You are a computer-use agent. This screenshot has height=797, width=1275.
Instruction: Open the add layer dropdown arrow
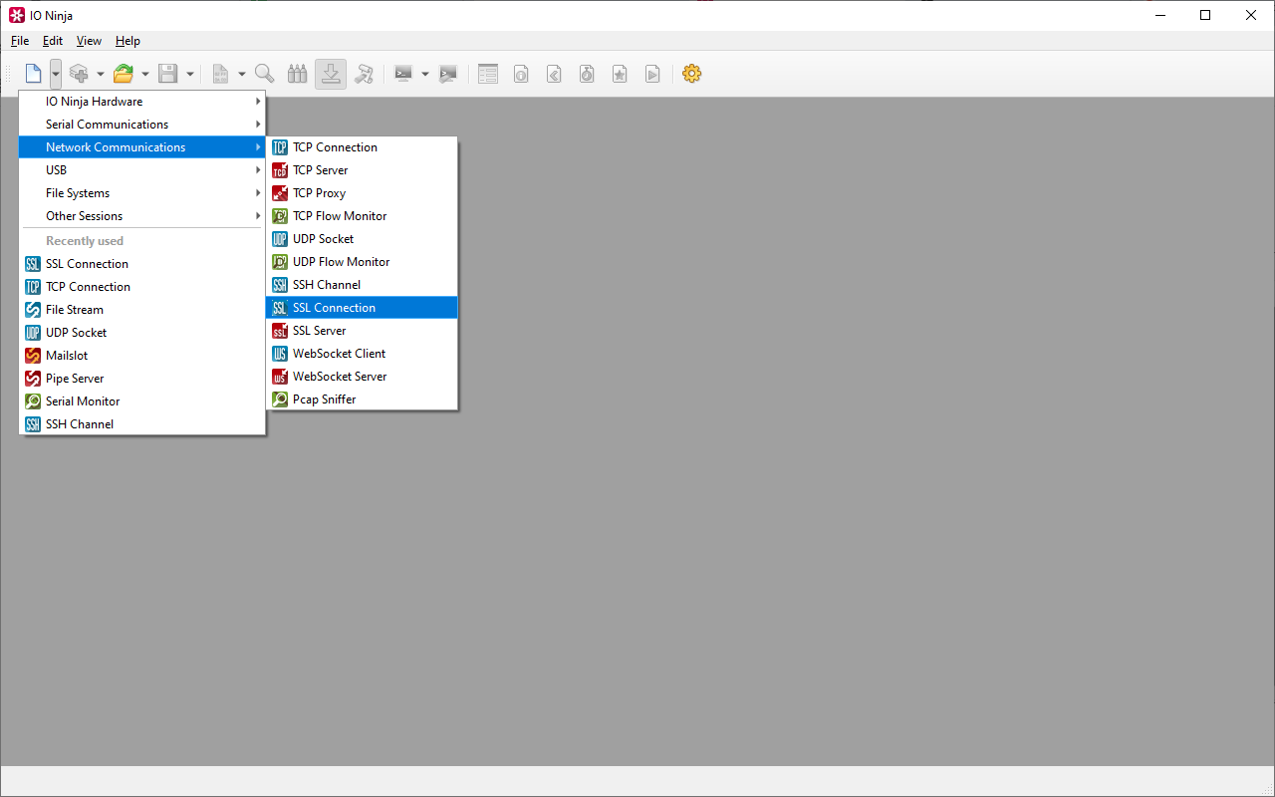point(101,74)
